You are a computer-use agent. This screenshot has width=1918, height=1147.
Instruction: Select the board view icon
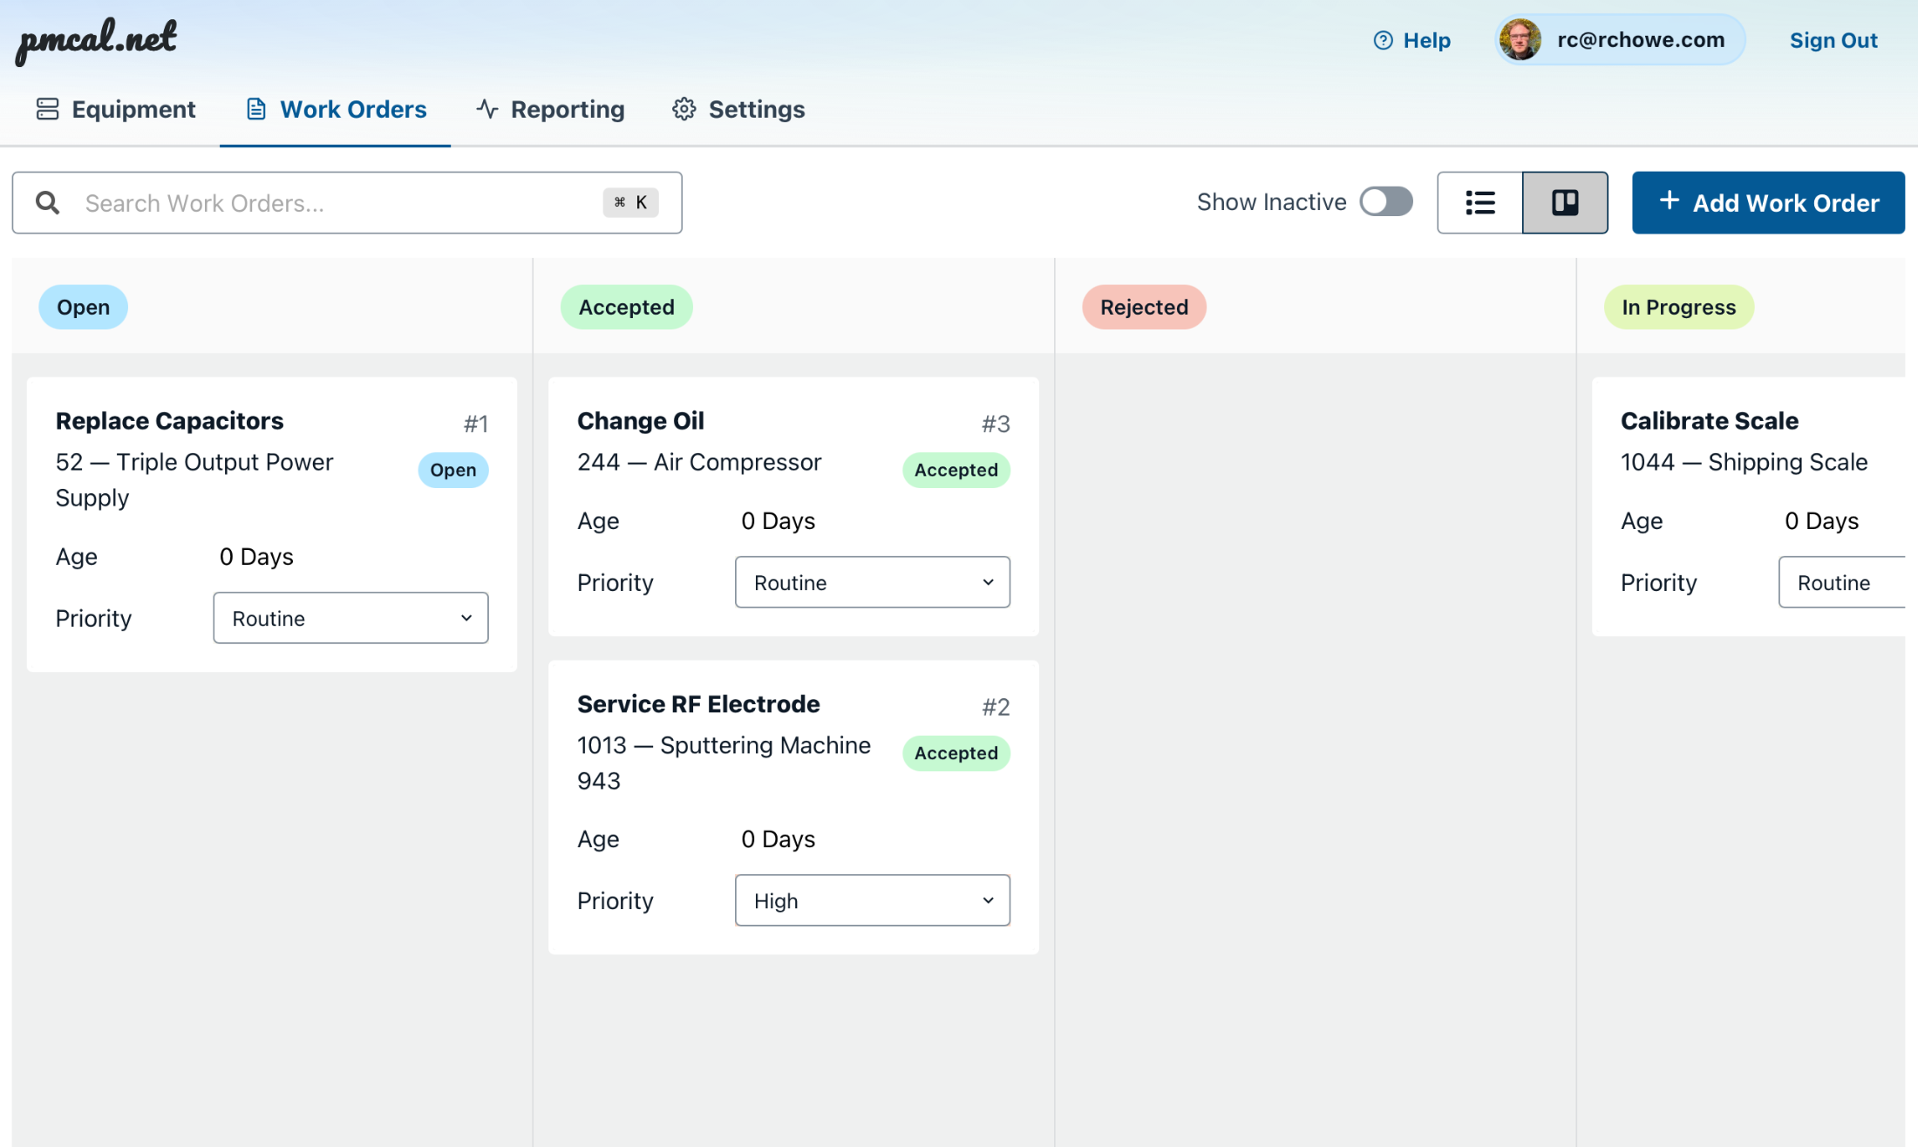(x=1565, y=202)
